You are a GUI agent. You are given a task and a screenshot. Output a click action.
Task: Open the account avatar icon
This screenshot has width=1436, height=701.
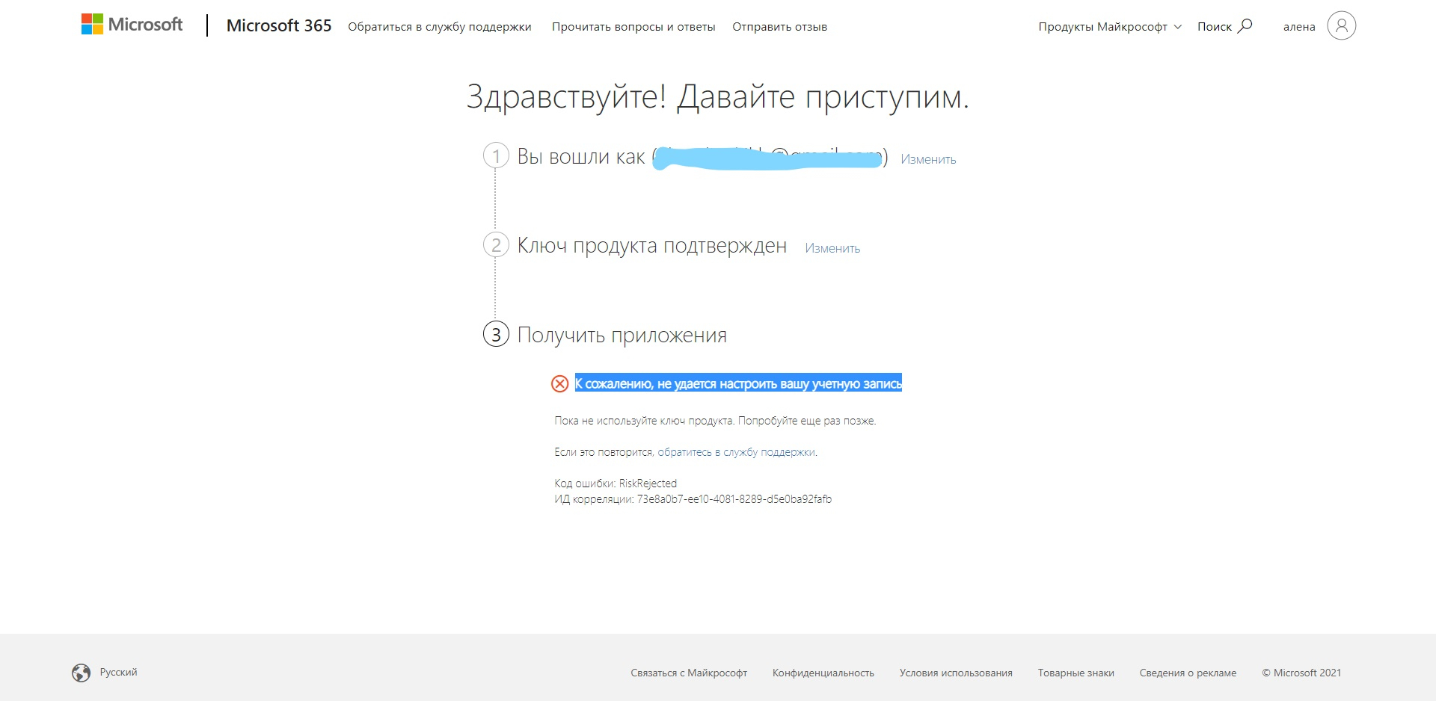coord(1341,25)
